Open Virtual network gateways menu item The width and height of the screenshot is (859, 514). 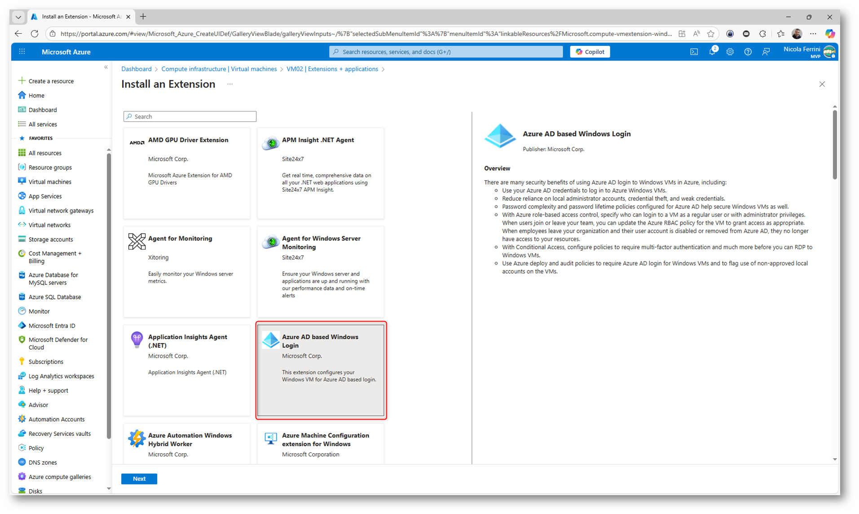61,210
